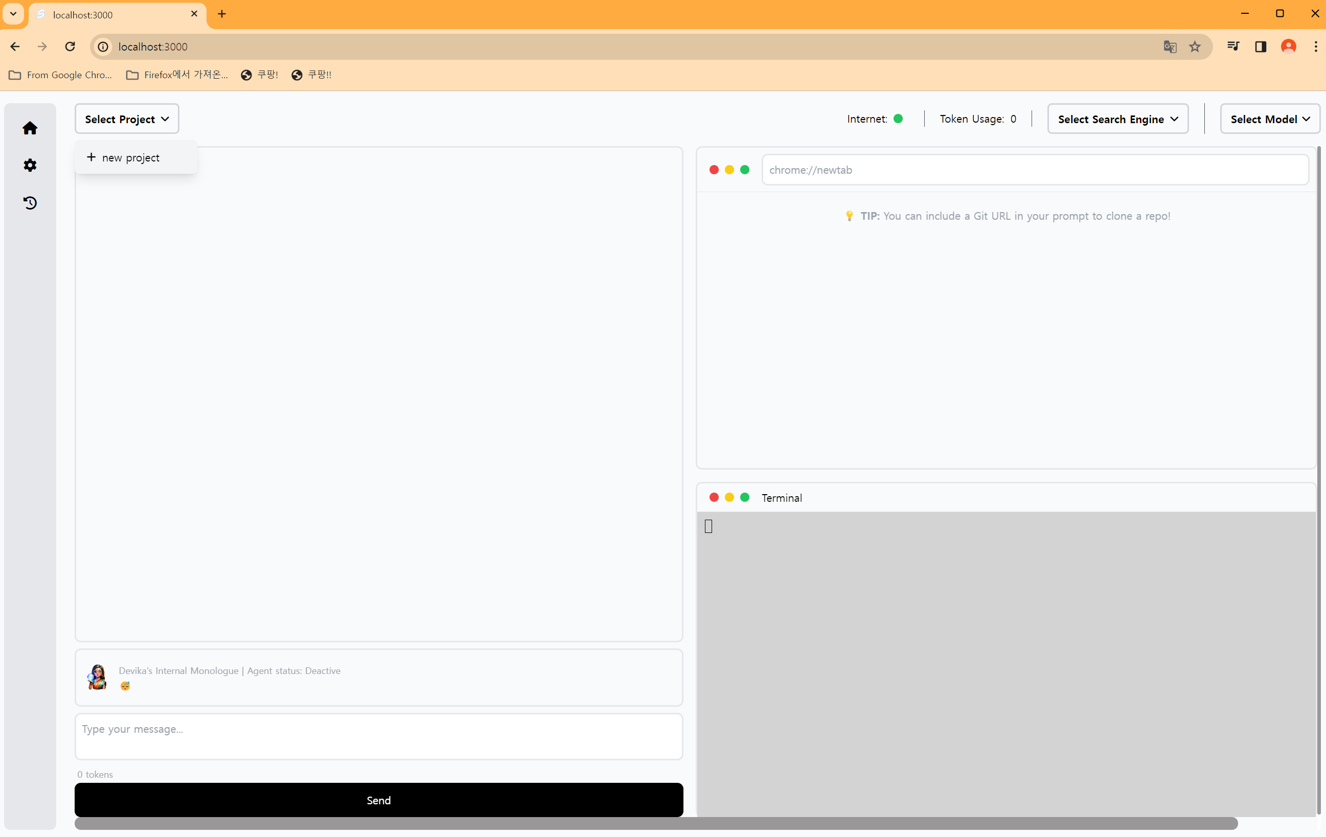
Task: Open the history logs sidebar icon
Action: coord(30,202)
